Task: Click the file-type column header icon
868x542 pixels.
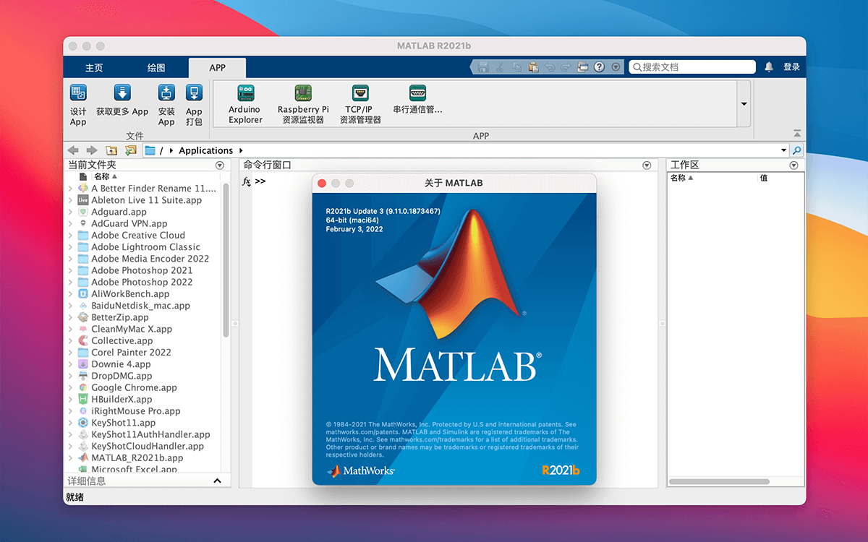Action: click(x=83, y=176)
